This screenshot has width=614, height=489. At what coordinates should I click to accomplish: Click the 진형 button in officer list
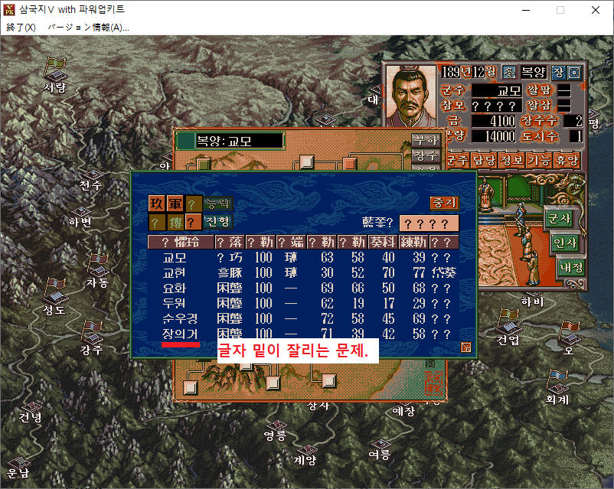point(218,222)
